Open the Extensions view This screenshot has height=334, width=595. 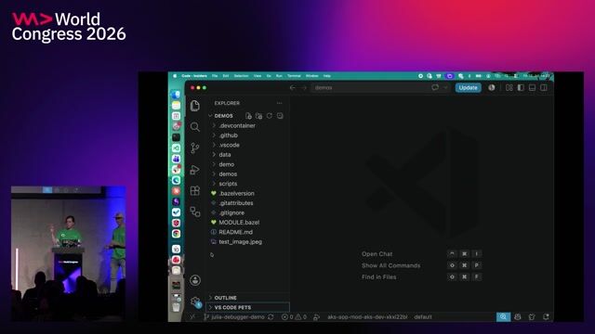coord(195,190)
